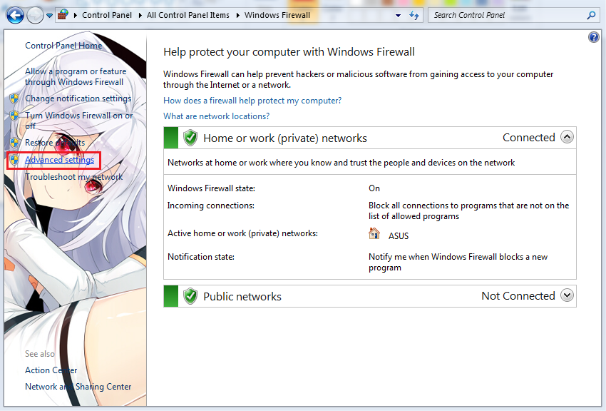Click the On firewall state value
The height and width of the screenshot is (411, 606).
[x=374, y=188]
